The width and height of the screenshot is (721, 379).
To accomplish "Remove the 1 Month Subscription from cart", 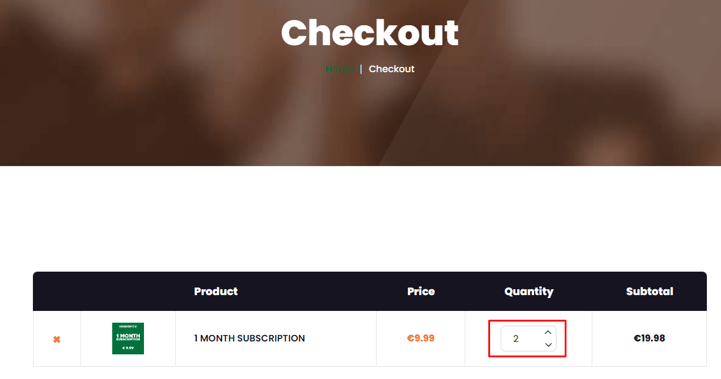I will click(x=57, y=339).
